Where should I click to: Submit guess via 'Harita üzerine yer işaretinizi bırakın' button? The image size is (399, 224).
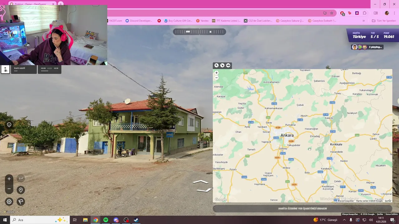(302, 208)
